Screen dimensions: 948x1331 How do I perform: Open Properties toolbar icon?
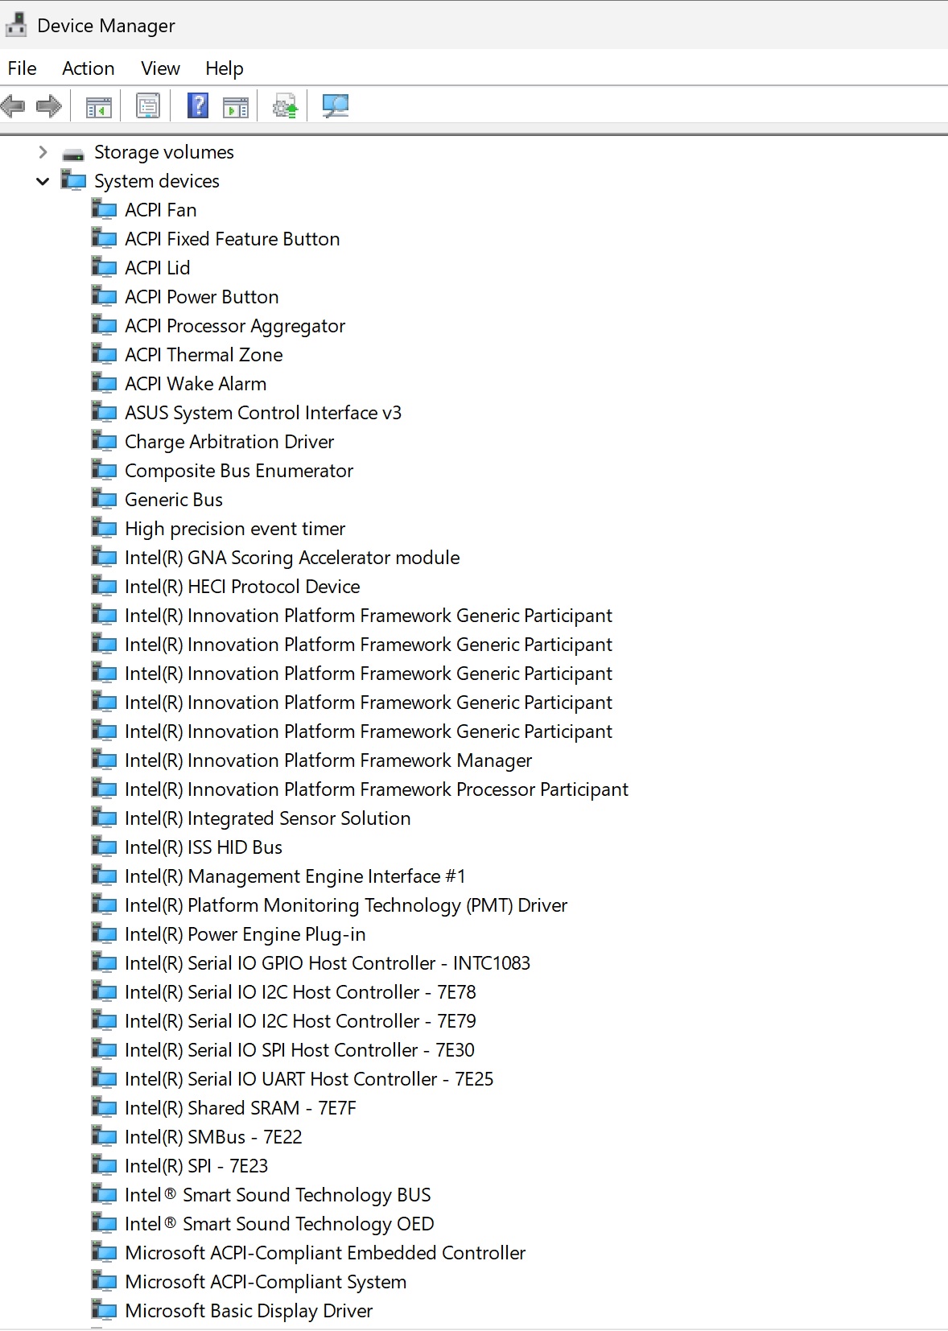click(x=147, y=105)
